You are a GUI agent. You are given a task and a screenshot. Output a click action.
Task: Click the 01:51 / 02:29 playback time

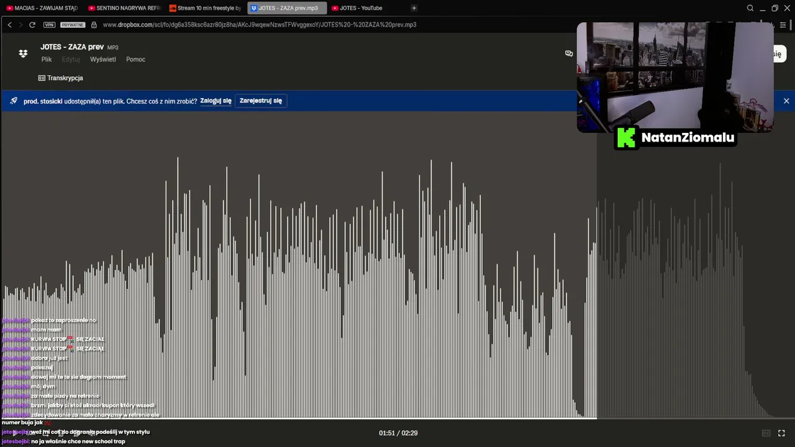[398, 433]
